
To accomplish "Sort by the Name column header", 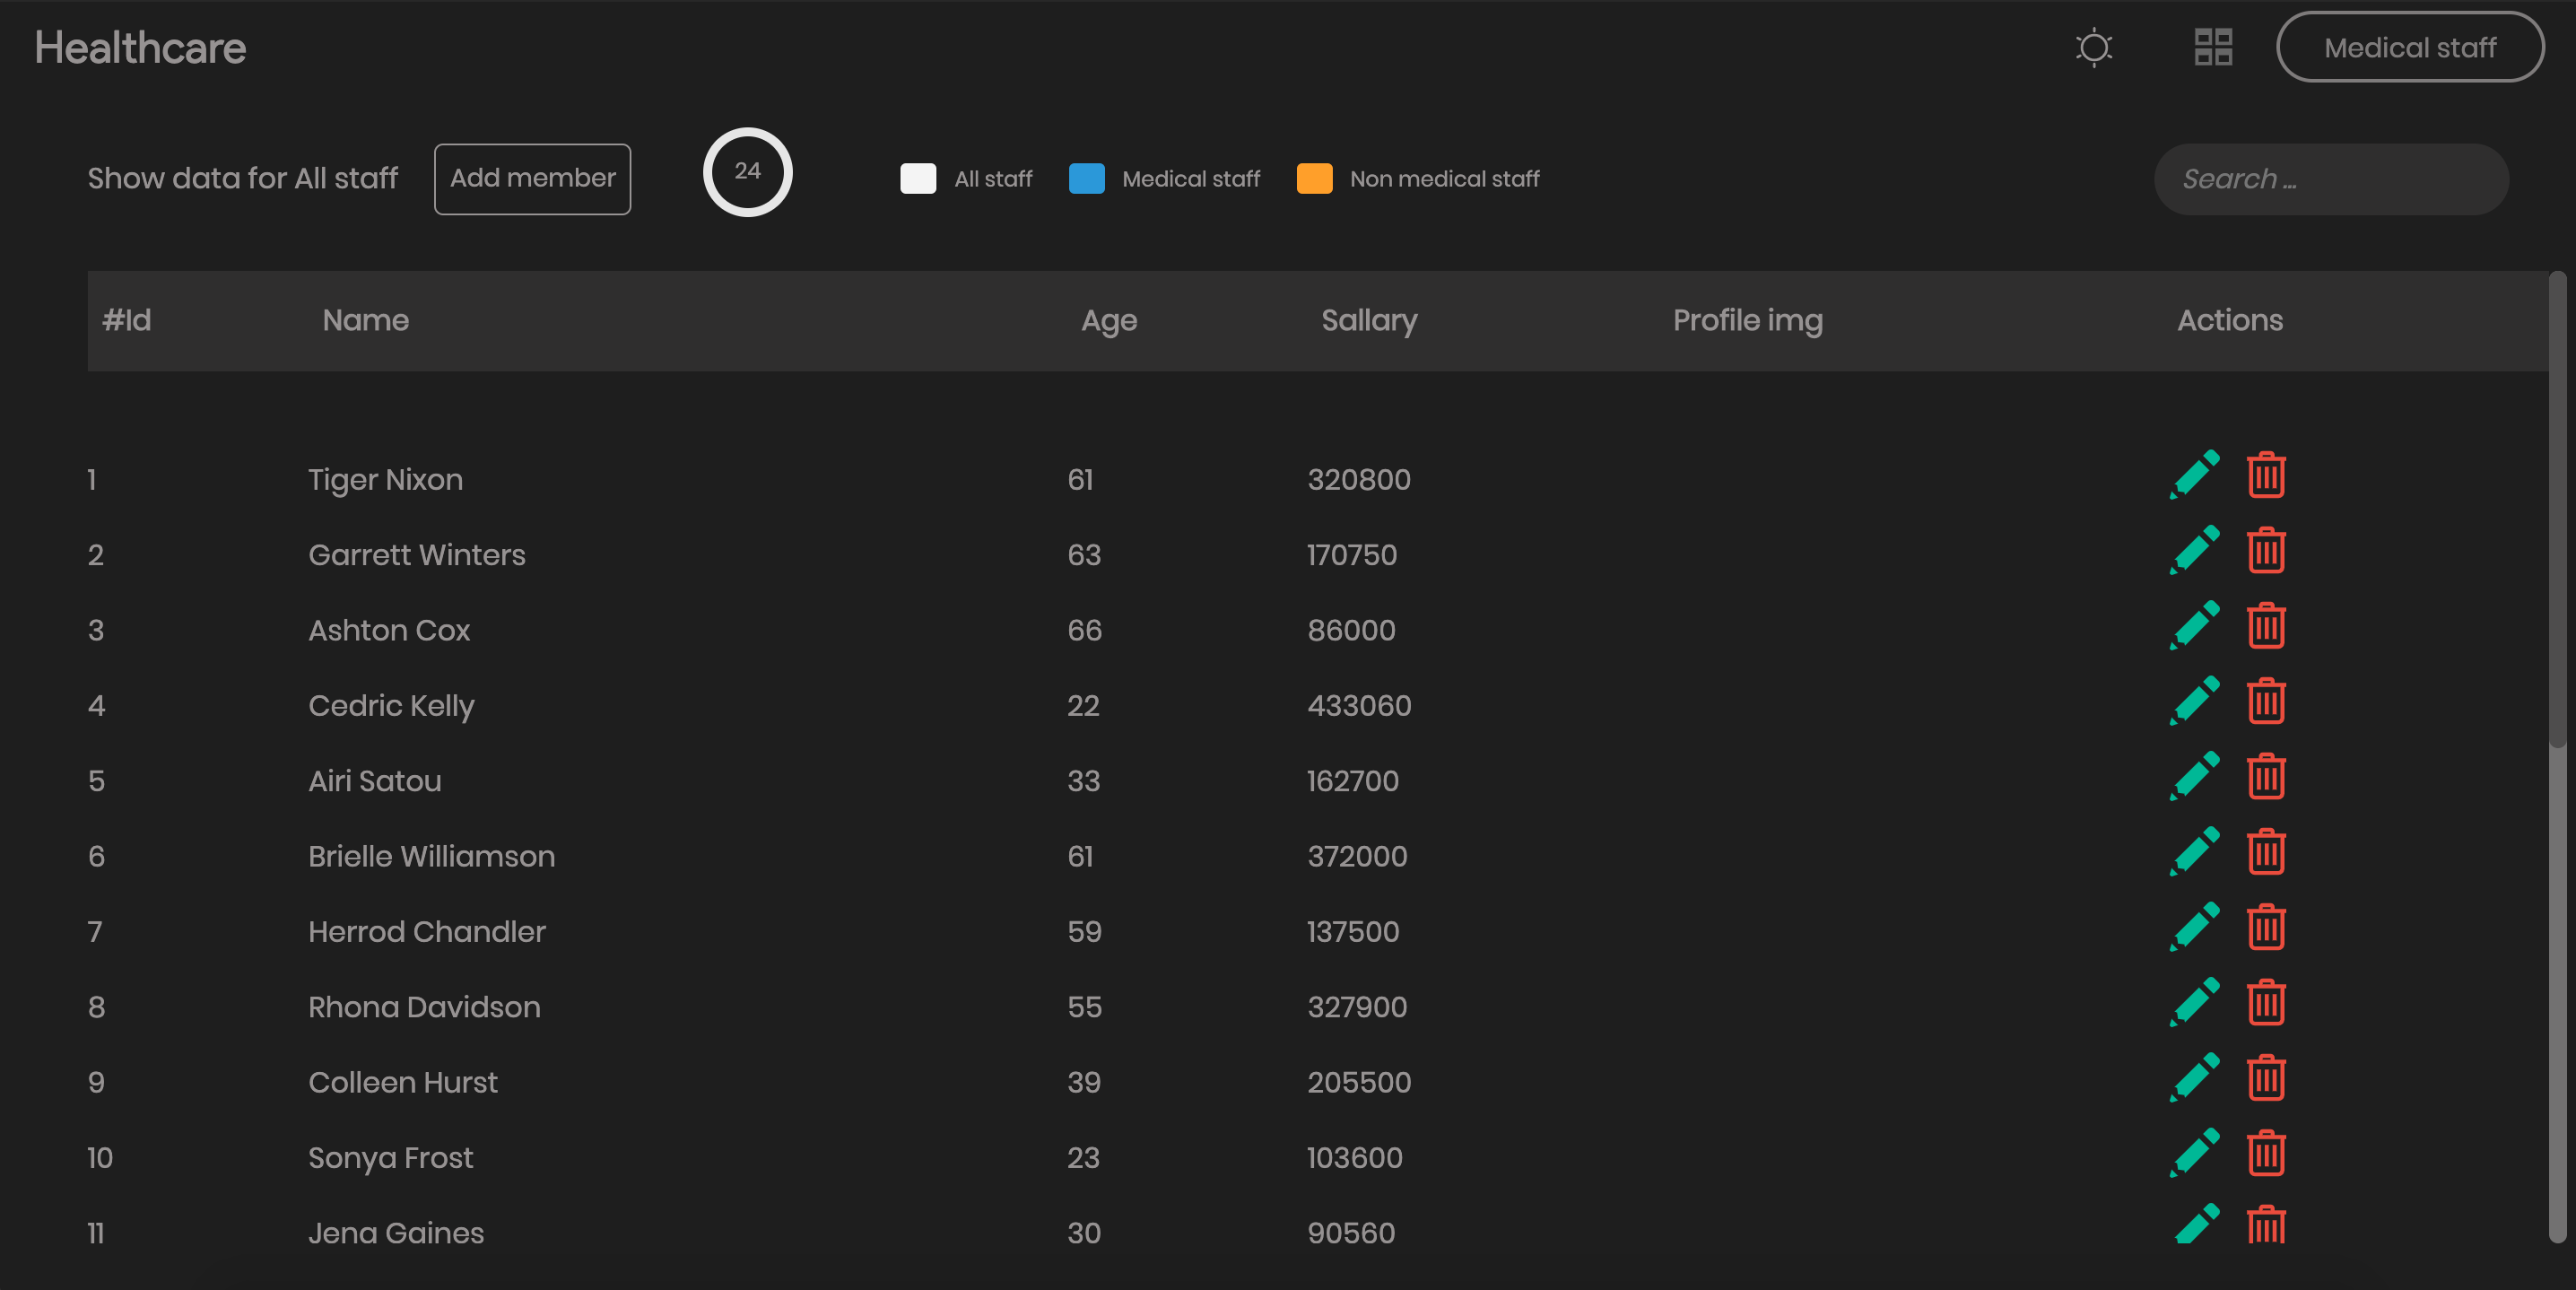I will coord(365,320).
